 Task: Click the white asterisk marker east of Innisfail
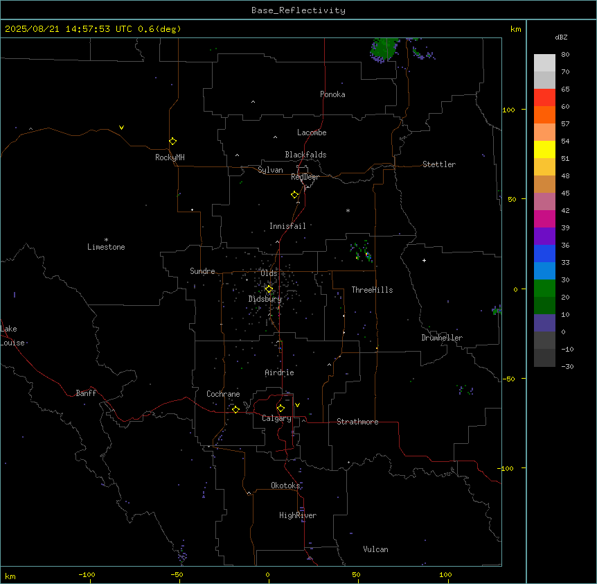coord(348,210)
